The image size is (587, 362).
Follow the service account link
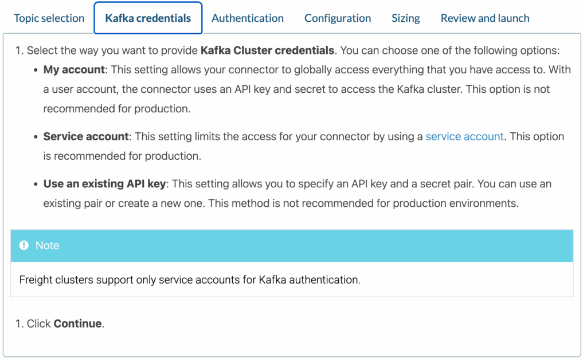[x=464, y=136]
